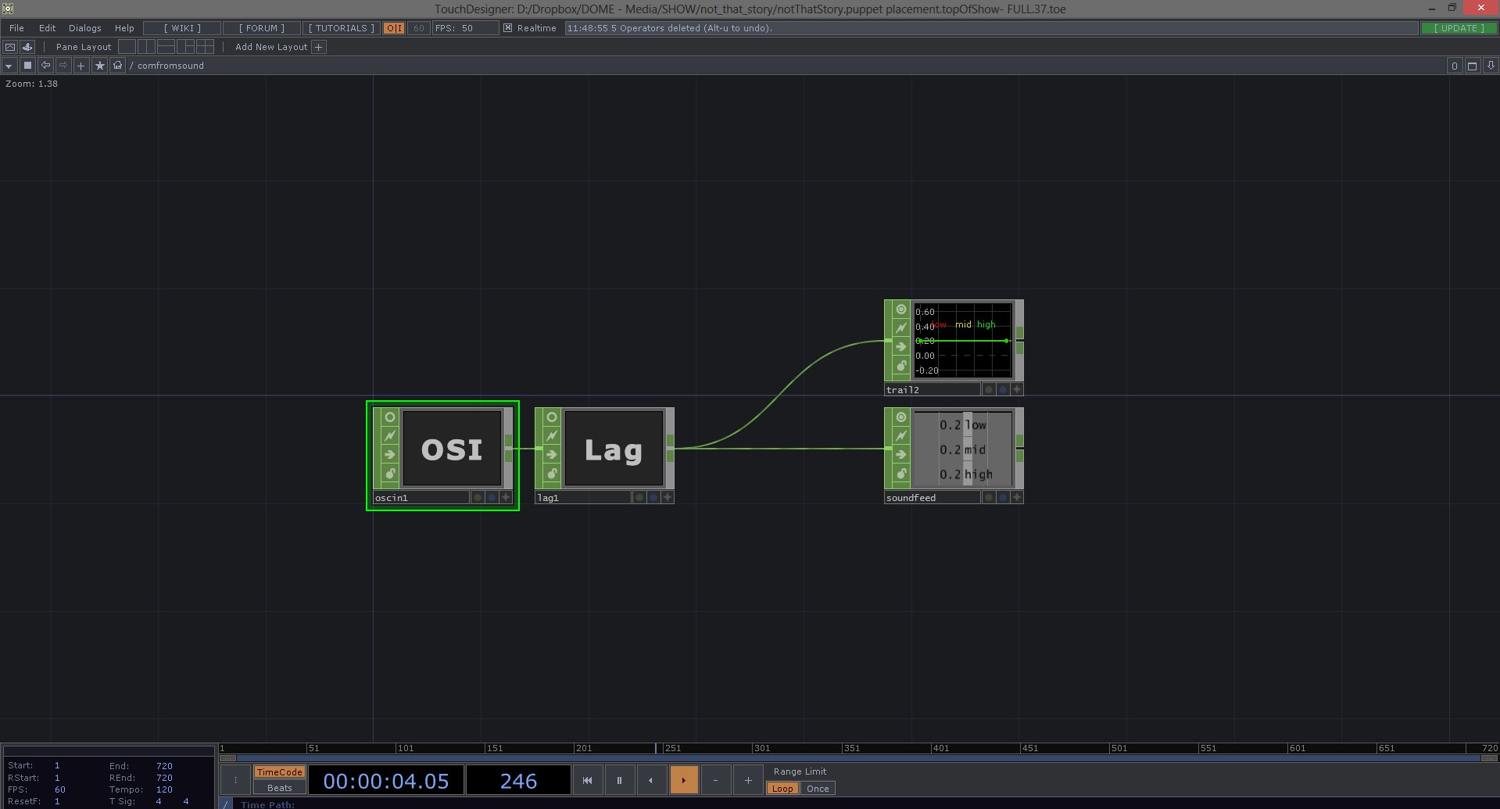
Task: Click frame 301 on the timeline ruler
Action: pyautogui.click(x=754, y=748)
